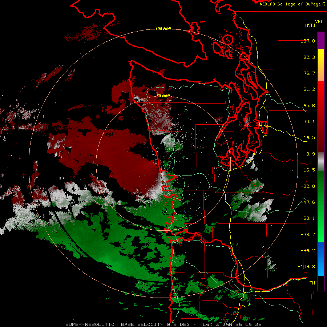Click the 50 NMI range ring label
This screenshot has height=327, width=327.
coord(163,96)
